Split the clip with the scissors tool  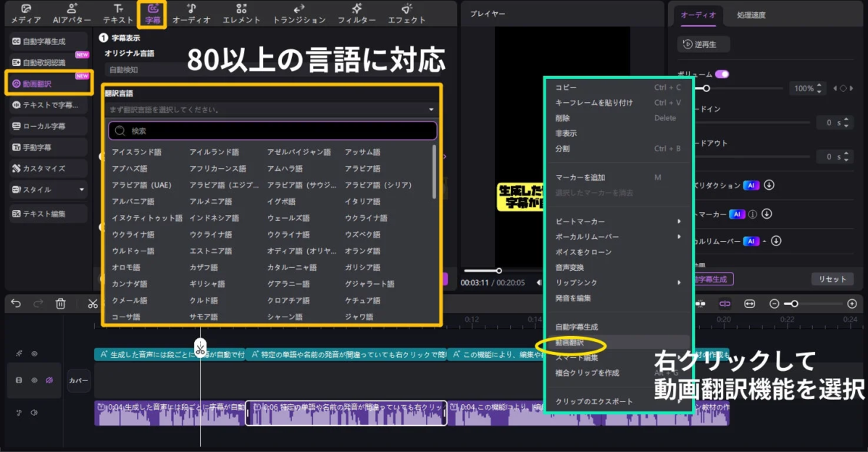(92, 304)
